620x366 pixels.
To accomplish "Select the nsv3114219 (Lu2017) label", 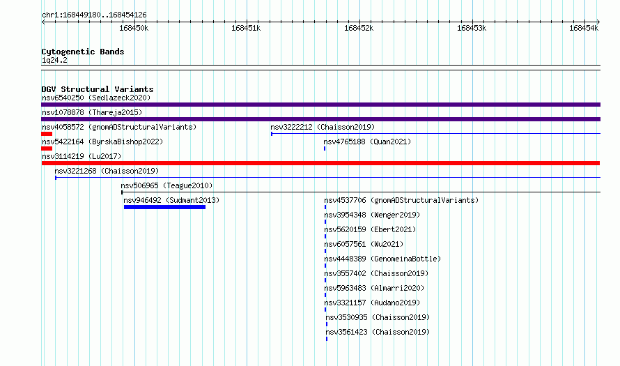I will pyautogui.click(x=82, y=156).
